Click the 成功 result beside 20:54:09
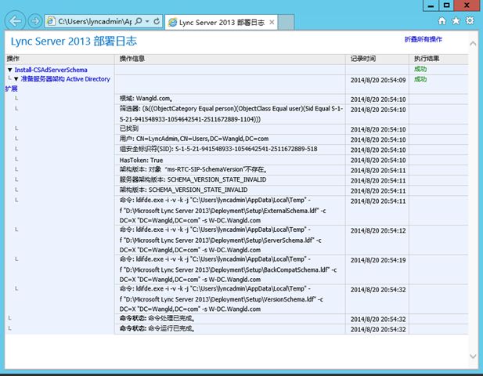Image resolution: width=483 pixels, height=376 pixels. [420, 79]
